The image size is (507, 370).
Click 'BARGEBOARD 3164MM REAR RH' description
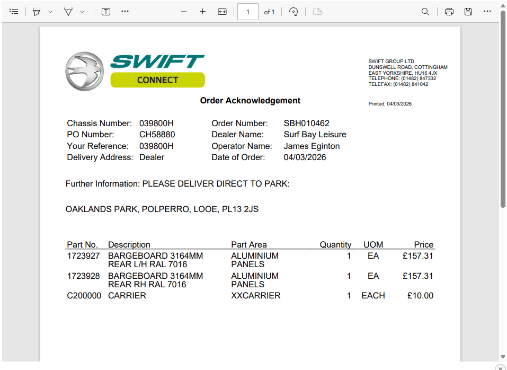tap(156, 280)
